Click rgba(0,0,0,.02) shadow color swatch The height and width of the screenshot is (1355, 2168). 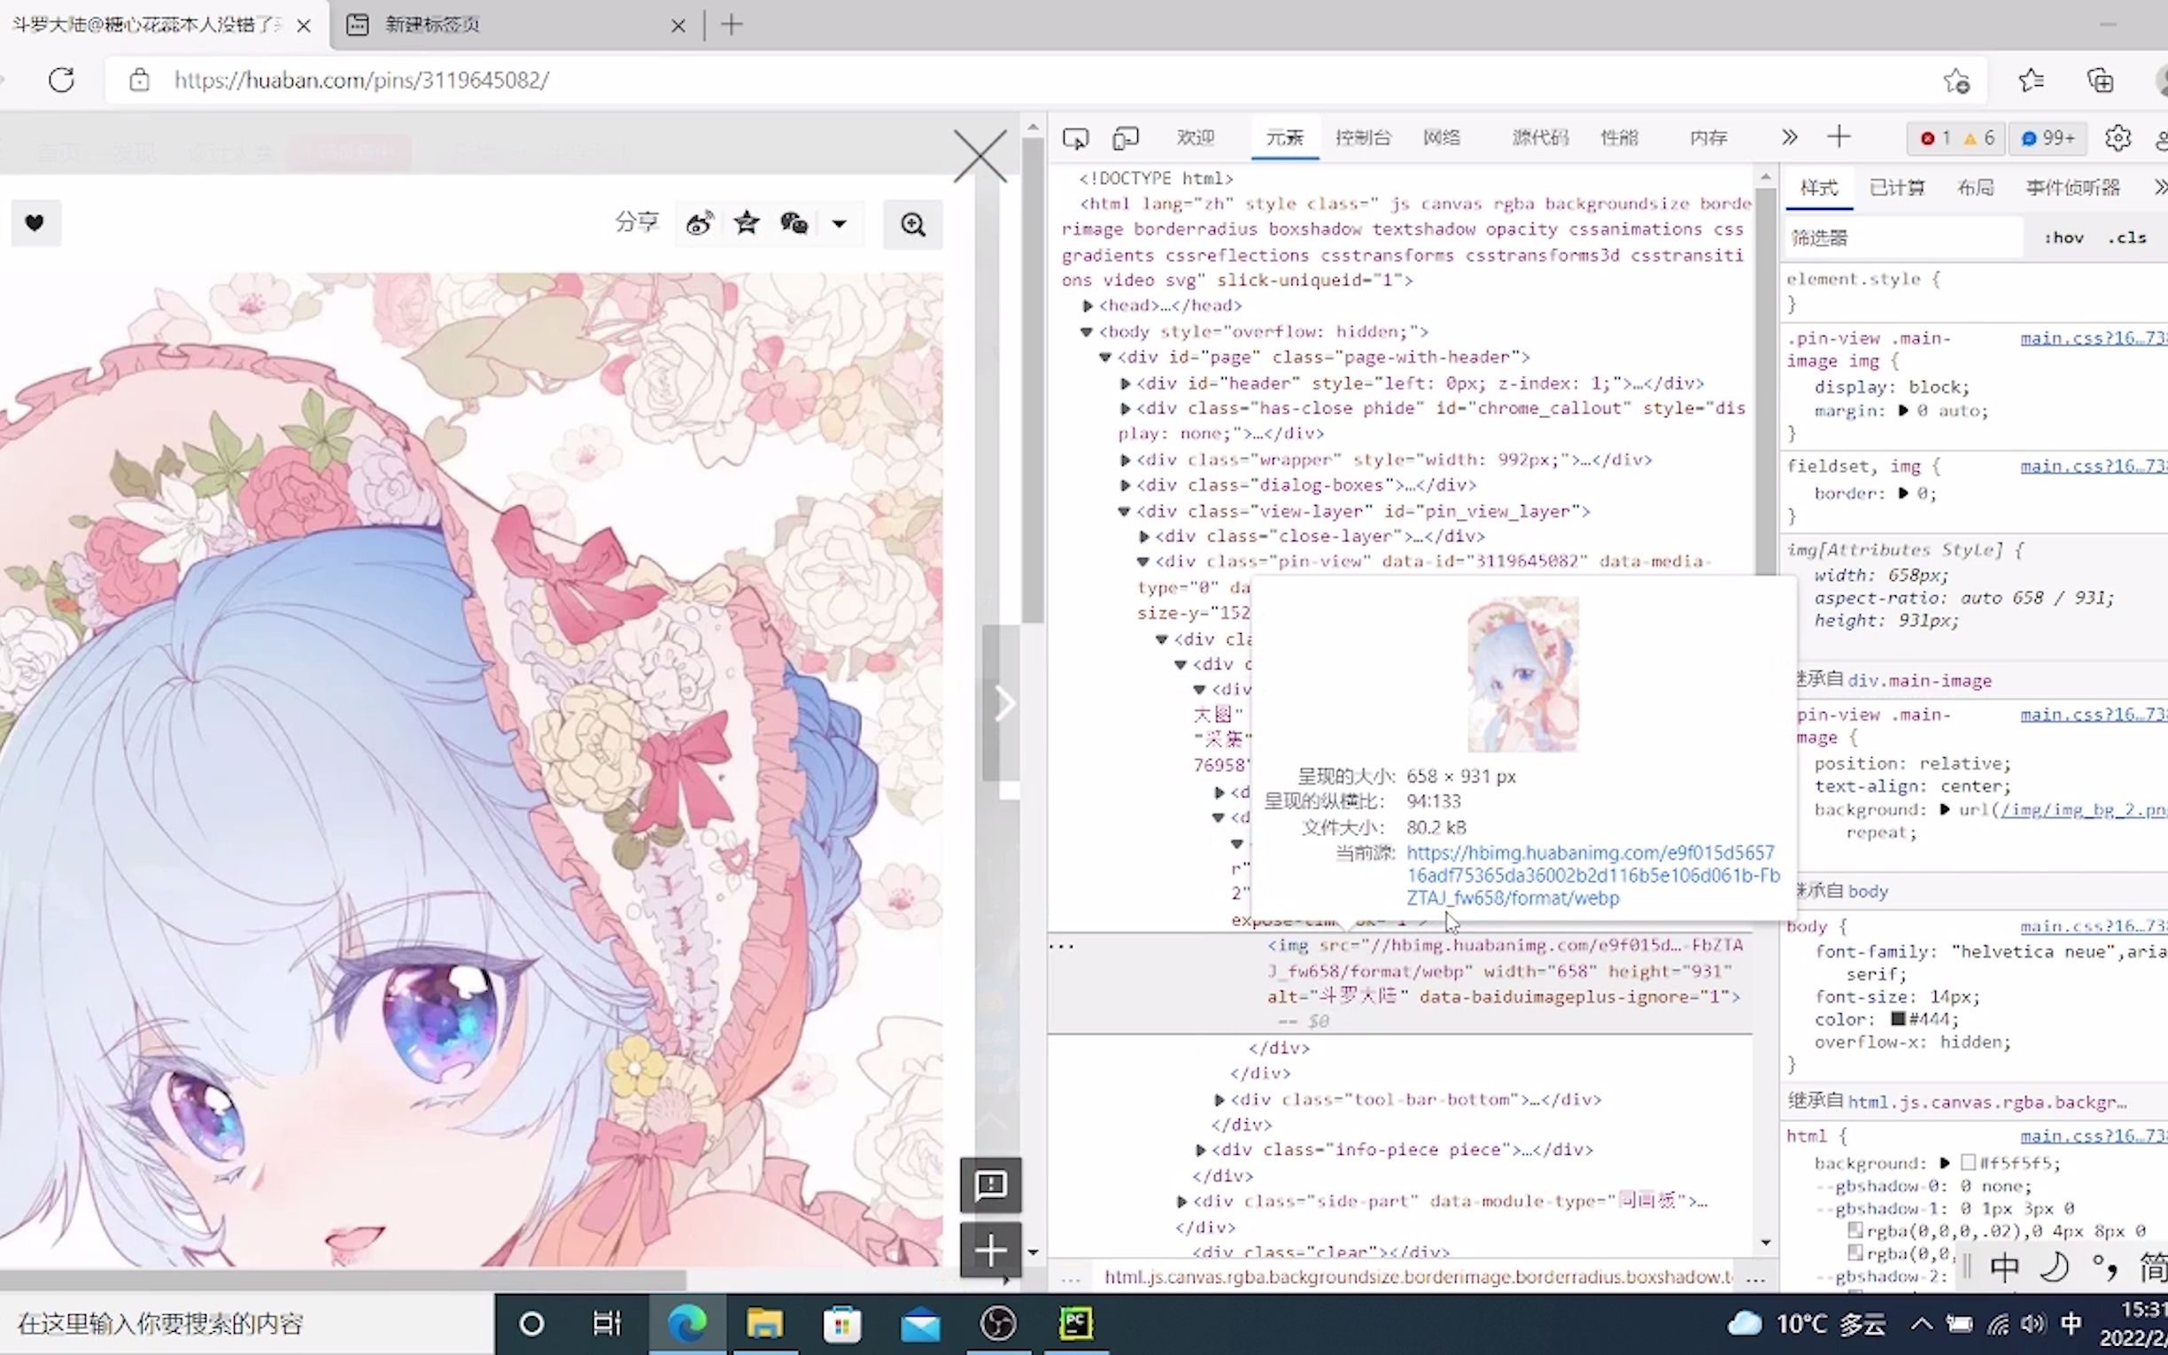tap(1855, 1230)
